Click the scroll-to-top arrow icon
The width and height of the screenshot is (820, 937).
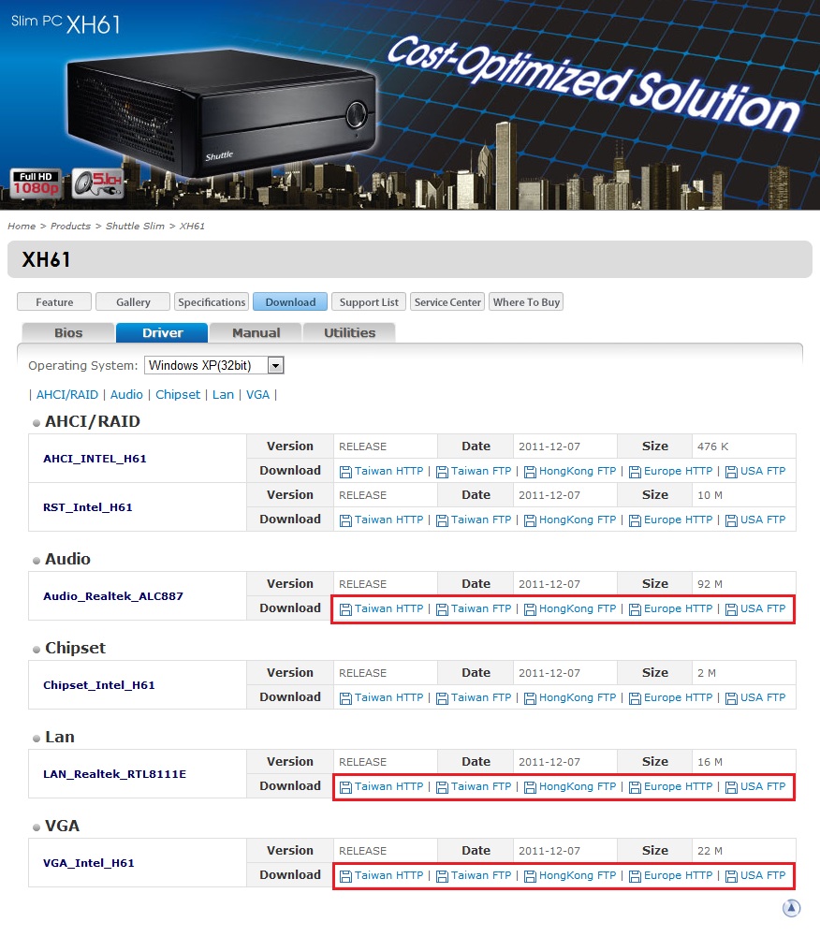(x=791, y=908)
